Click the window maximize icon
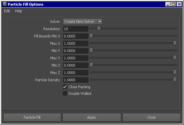Image resolution: width=184 pixels, height=125 pixels. coord(173,4)
